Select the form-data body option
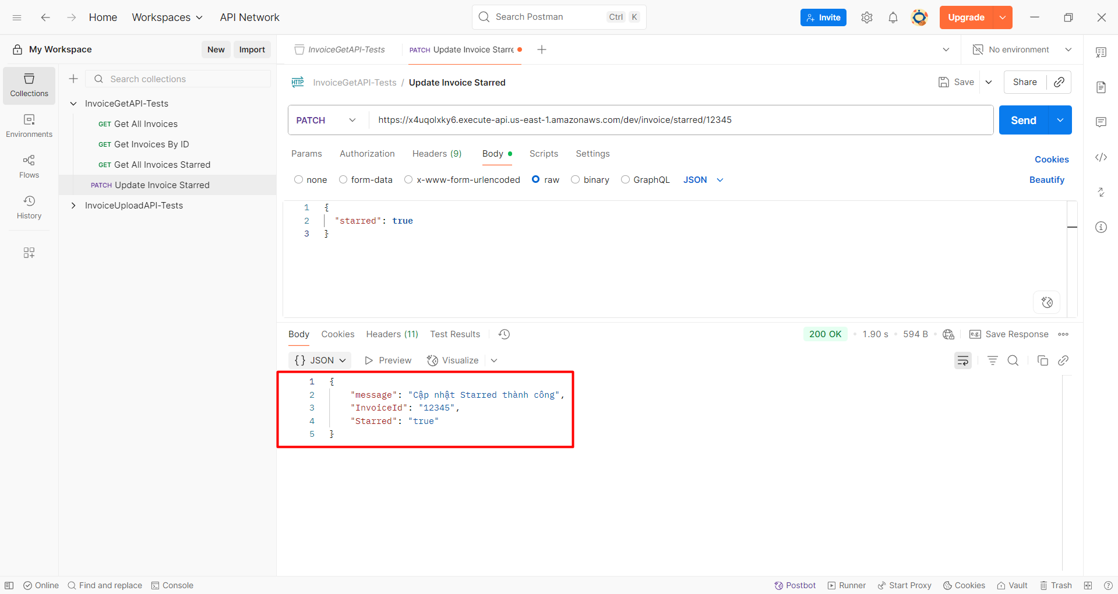The image size is (1118, 594). [343, 179]
